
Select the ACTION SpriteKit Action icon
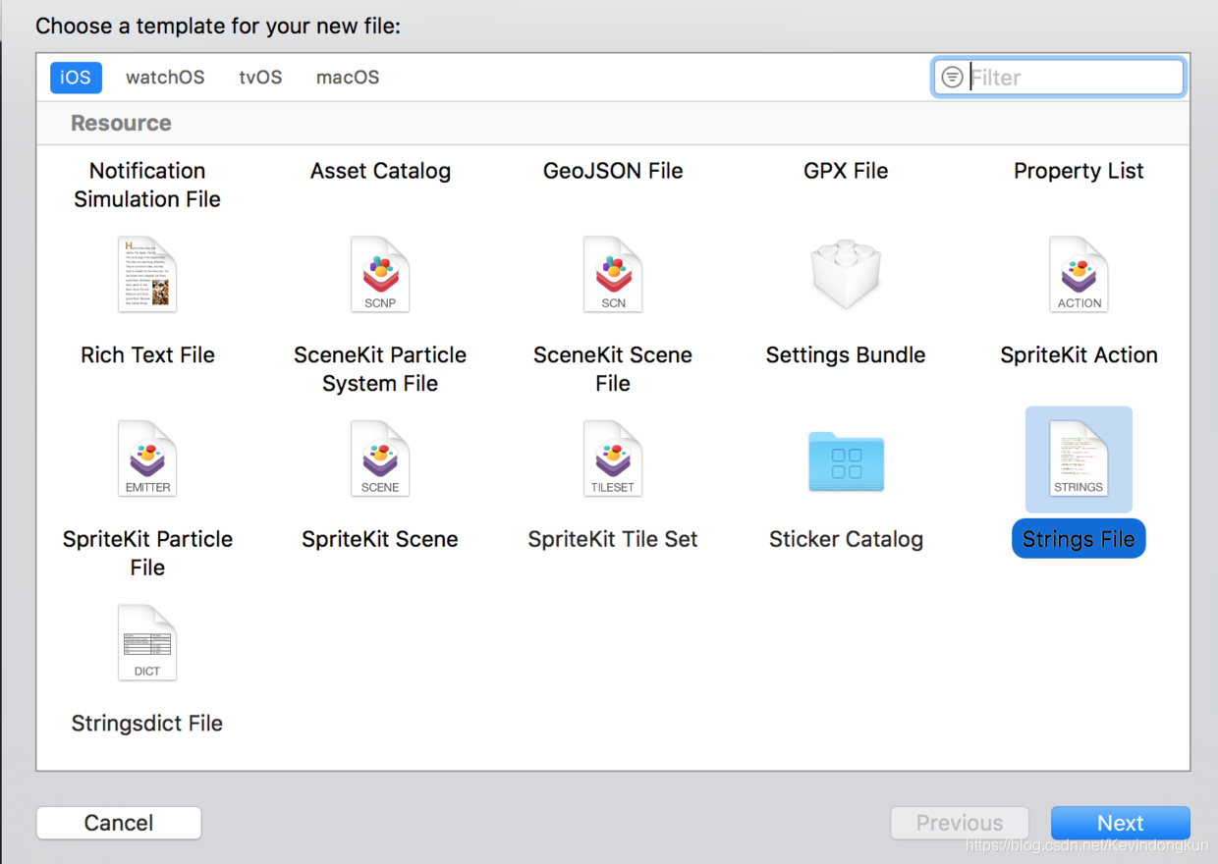coord(1079,274)
